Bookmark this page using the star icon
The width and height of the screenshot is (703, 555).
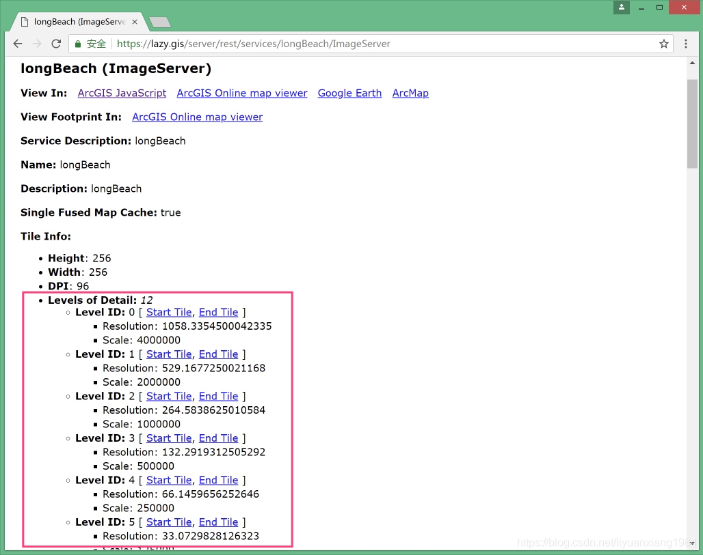pyautogui.click(x=663, y=44)
